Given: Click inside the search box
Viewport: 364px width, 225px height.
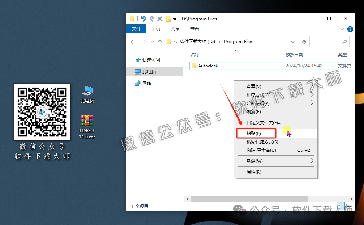Looking at the screenshot, I should tap(331, 42).
